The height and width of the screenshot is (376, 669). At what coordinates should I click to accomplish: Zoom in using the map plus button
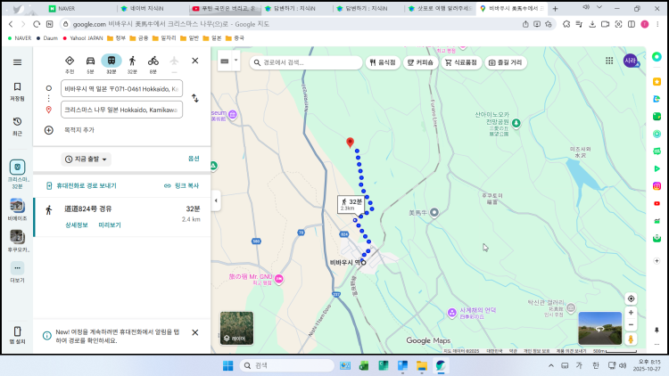point(632,313)
